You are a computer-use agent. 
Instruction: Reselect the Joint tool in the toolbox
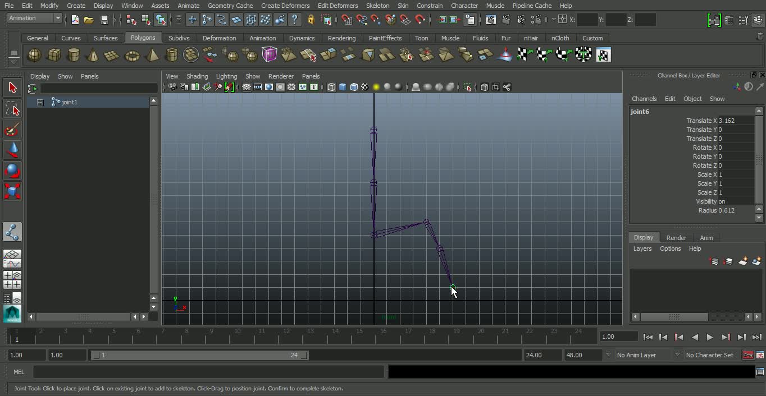point(12,232)
